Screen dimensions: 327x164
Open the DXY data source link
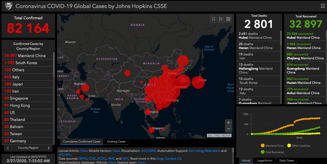pos(126,159)
